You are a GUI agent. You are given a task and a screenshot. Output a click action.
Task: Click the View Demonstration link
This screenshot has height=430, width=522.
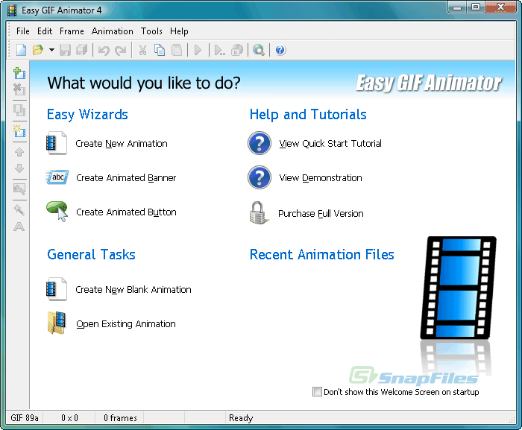tap(321, 178)
